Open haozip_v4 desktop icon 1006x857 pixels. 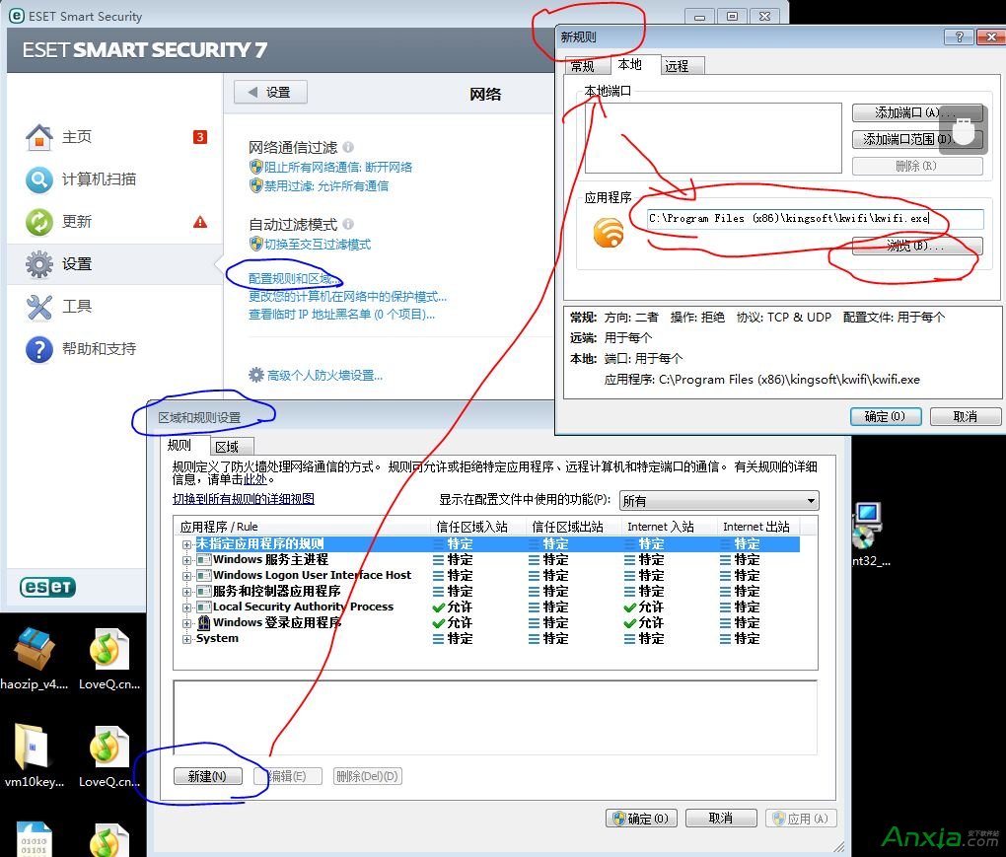click(x=34, y=649)
